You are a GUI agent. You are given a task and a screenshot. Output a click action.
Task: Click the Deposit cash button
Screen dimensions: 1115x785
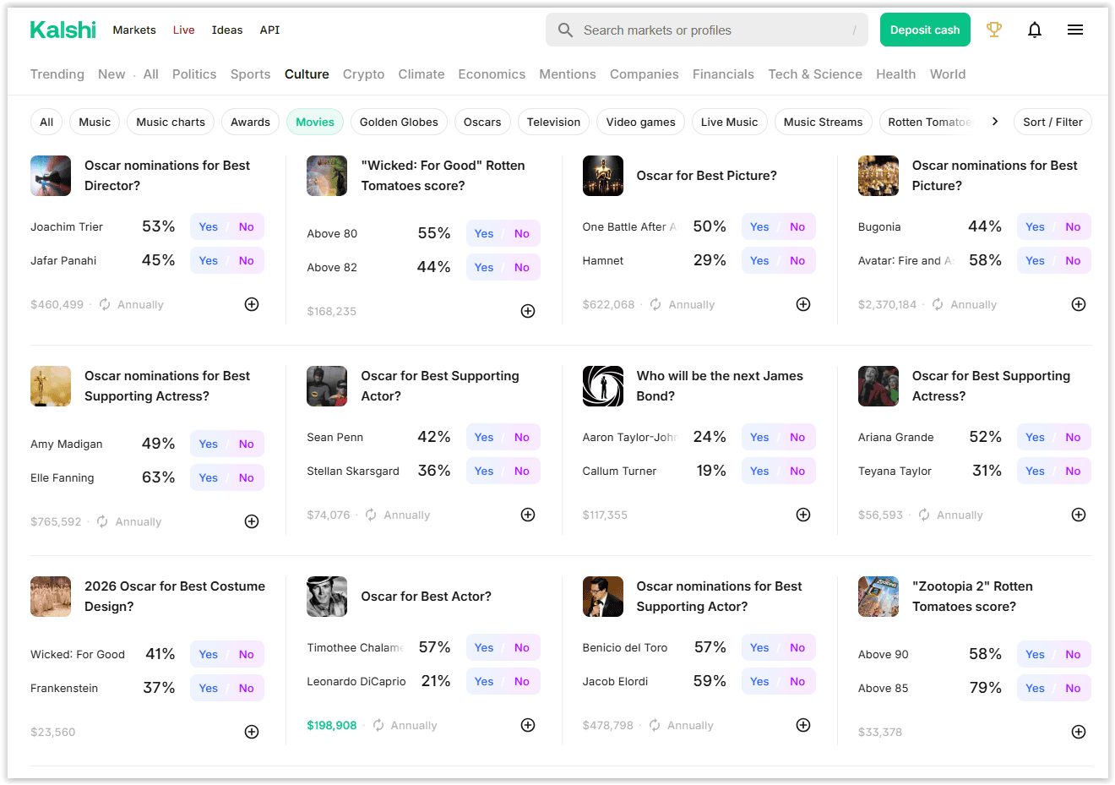pos(925,30)
